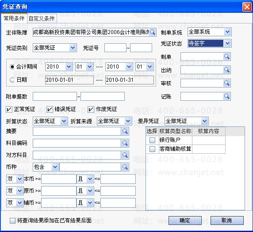The height and width of the screenshot is (232, 253).
Task: Uncheck the 作废凭证 checkbox
Action: [x=91, y=109]
